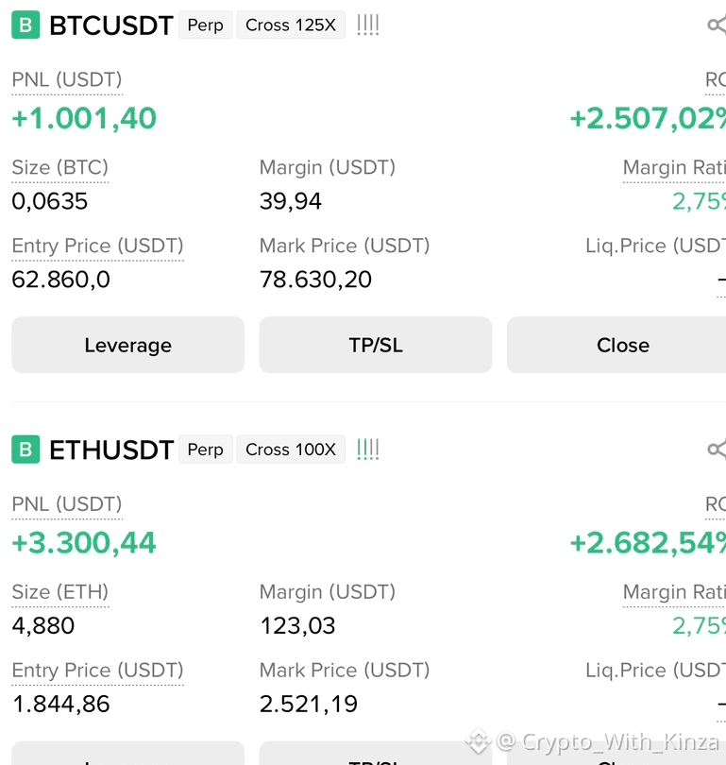Open the BTCUSDT pair title
Image resolution: width=726 pixels, height=765 pixels.
(x=111, y=25)
